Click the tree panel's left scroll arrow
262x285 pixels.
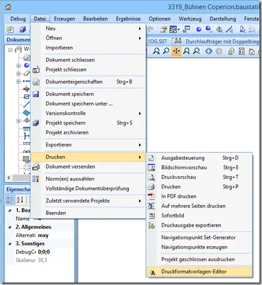pyautogui.click(x=9, y=178)
